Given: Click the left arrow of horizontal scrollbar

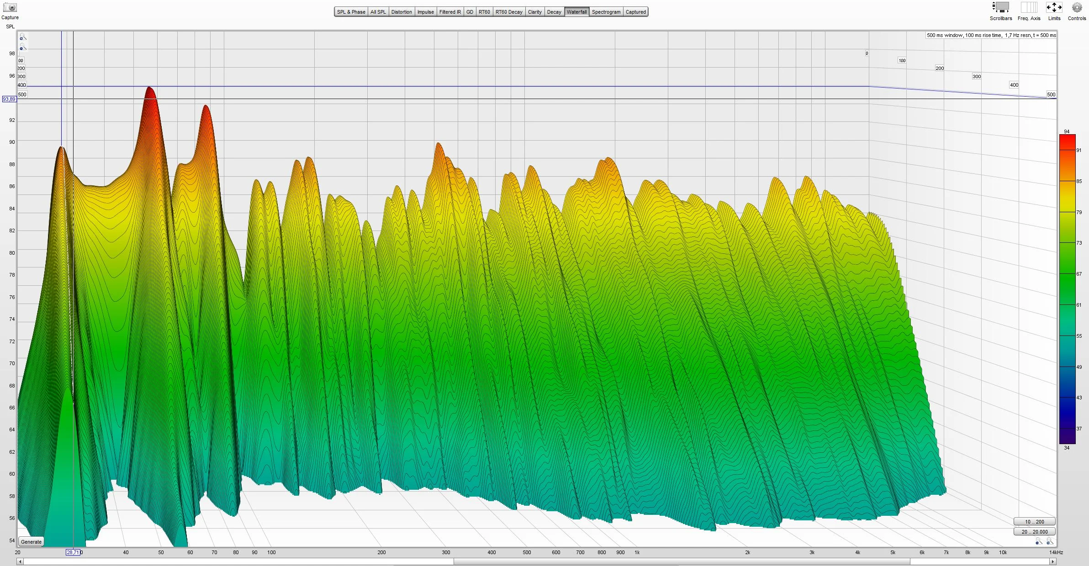Looking at the screenshot, I should click(x=20, y=561).
